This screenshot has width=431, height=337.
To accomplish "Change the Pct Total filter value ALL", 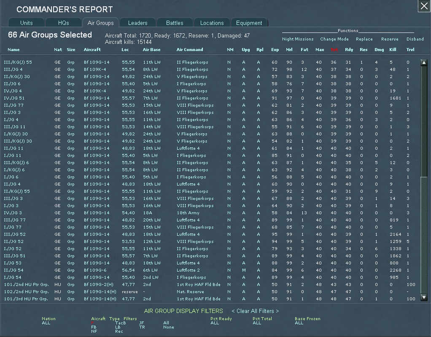I will [257, 323].
